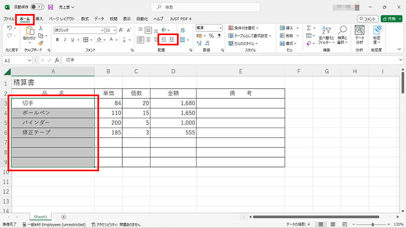Click the wrap text icon
Screen dimensions: 406x228
click(x=182, y=30)
